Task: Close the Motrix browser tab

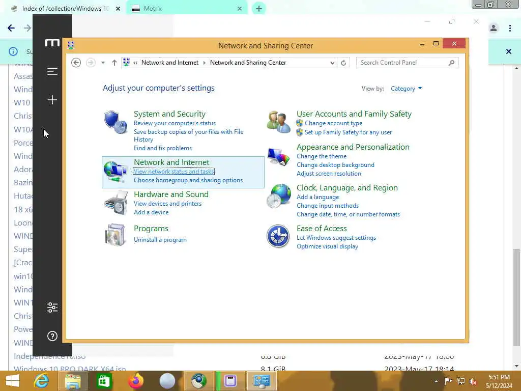Action: pos(240,9)
